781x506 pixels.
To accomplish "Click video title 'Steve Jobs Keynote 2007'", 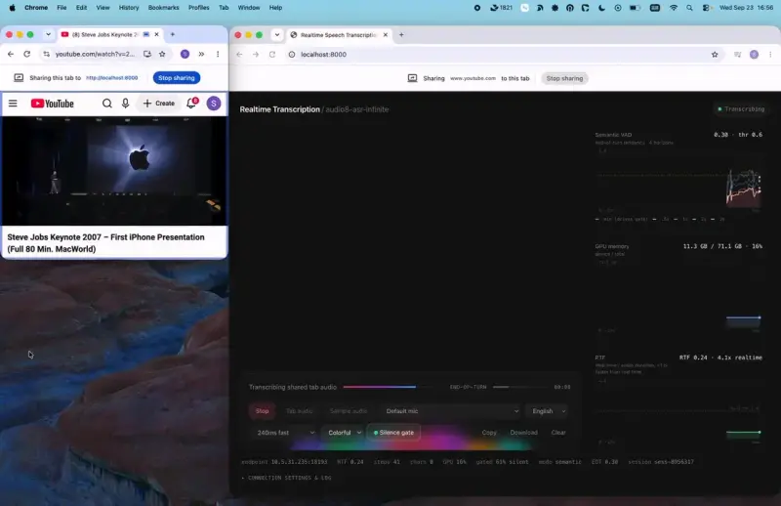I will pos(105,243).
